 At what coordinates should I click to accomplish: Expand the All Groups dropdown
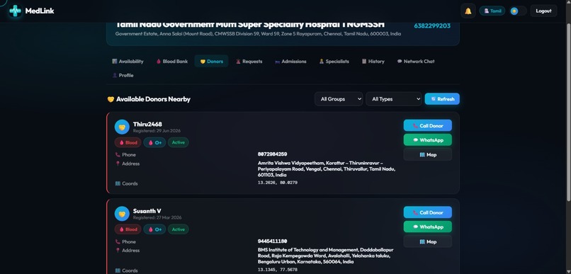click(339, 99)
